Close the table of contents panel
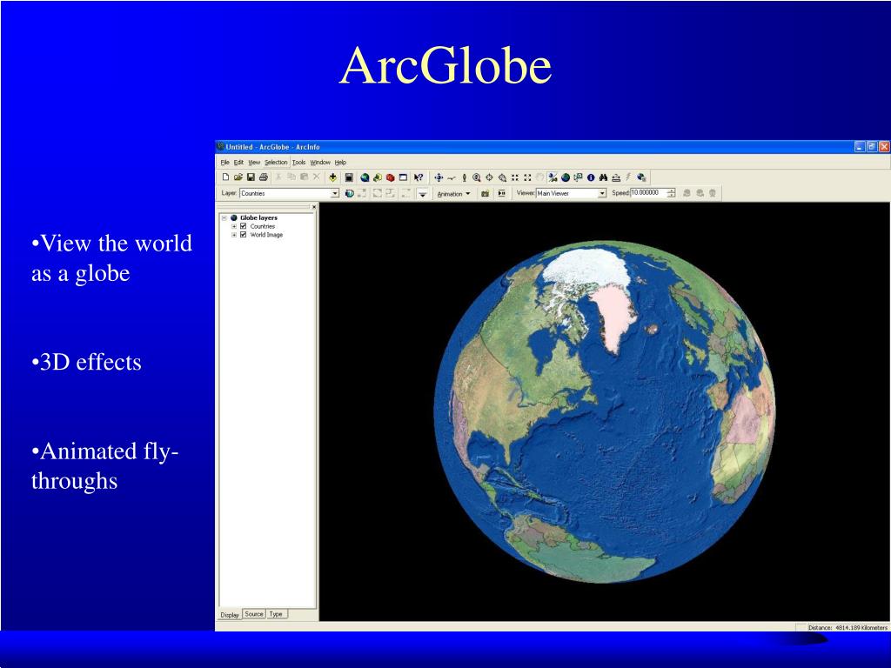 [x=313, y=207]
